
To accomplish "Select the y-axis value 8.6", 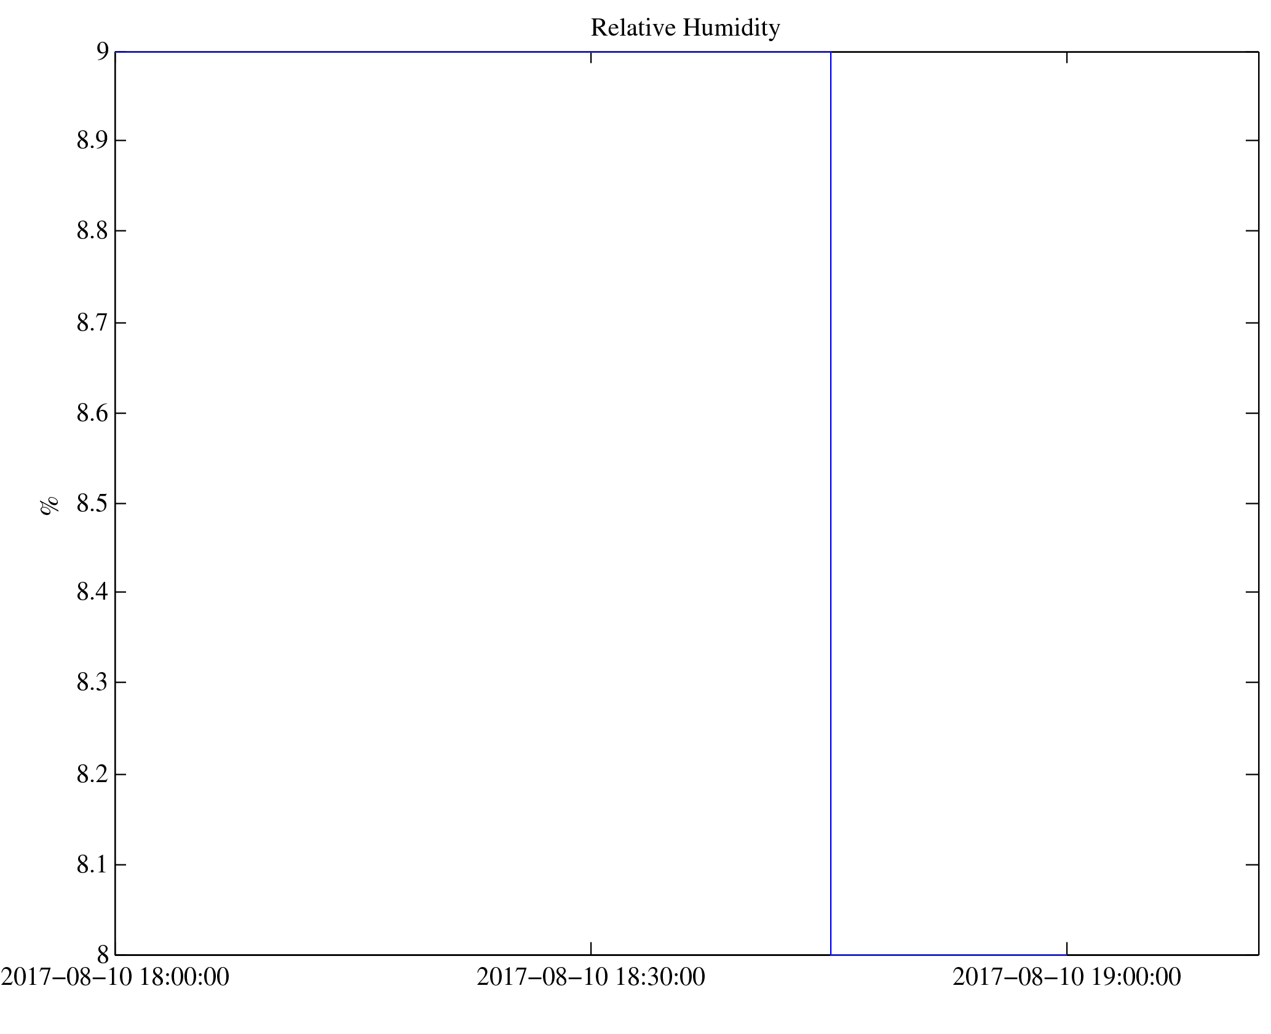I will click(x=93, y=413).
